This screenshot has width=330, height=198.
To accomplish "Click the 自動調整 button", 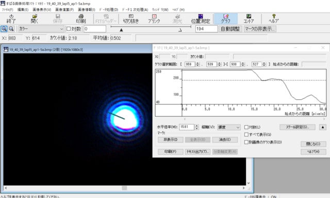I will 230,29.
